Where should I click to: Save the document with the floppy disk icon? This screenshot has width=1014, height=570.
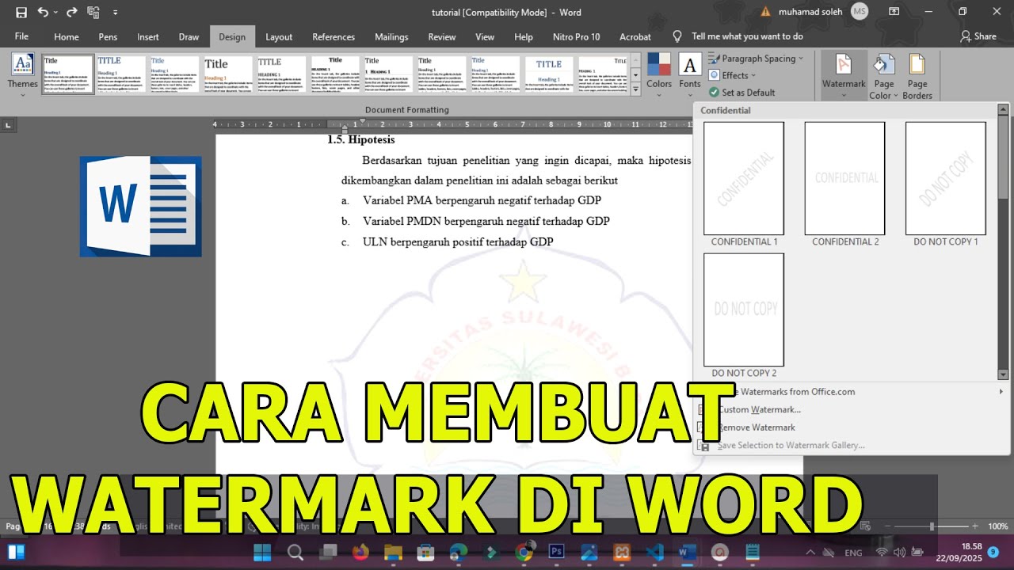21,12
